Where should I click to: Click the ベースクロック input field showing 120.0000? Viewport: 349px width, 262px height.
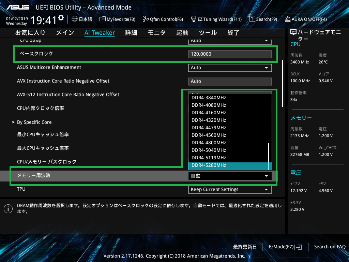tap(230, 54)
